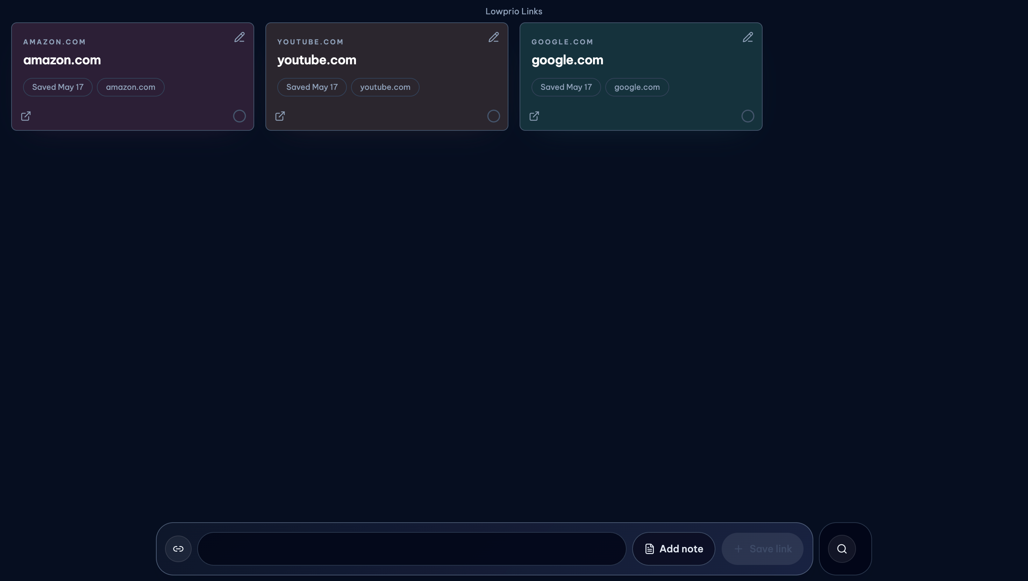Click the GOOGLE.COM uppercase label
This screenshot has width=1028, height=581.
562,42
